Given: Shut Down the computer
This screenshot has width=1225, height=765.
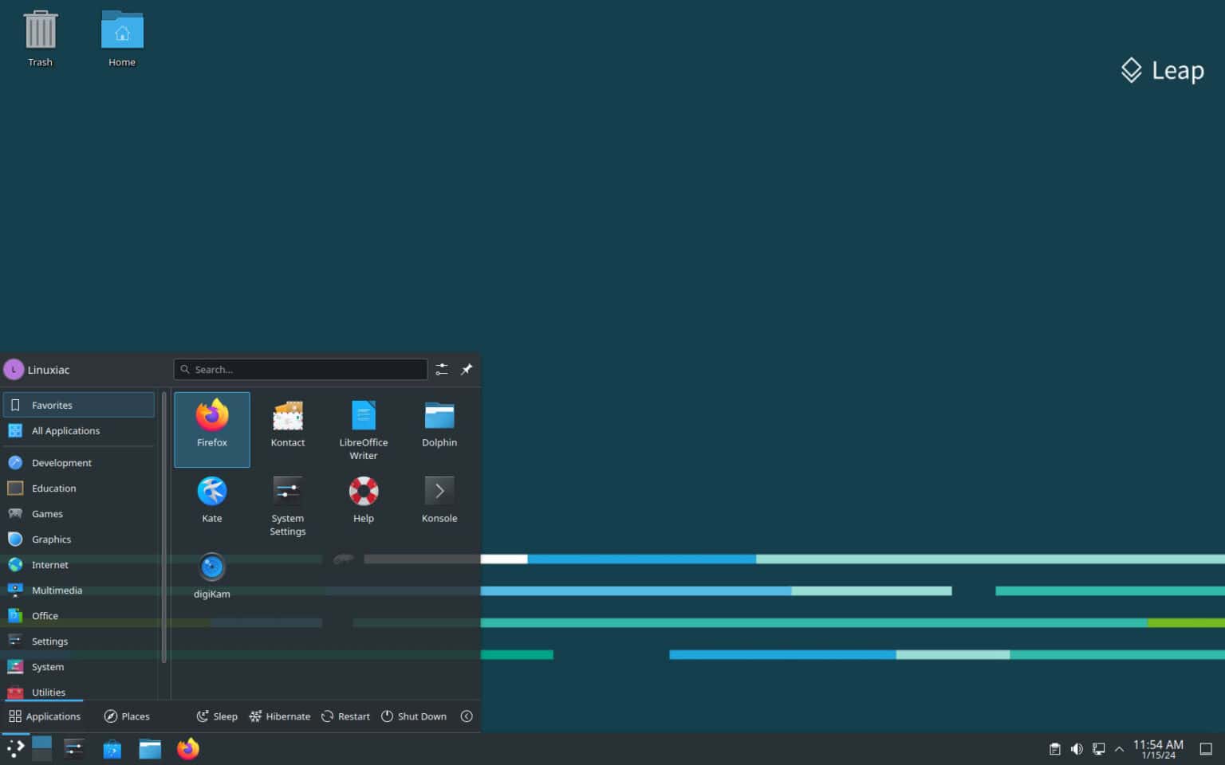Looking at the screenshot, I should [414, 716].
